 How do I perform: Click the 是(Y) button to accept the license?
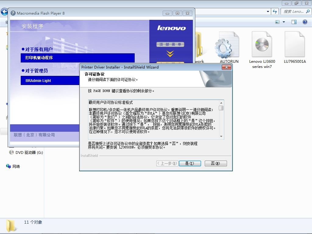[x=190, y=163]
